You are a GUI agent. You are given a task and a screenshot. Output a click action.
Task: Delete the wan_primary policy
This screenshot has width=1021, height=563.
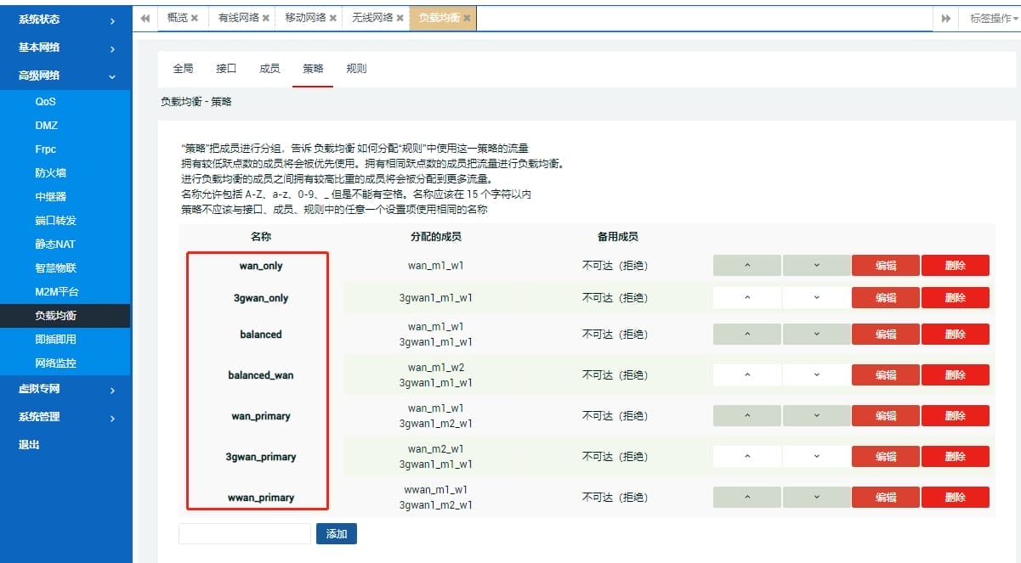tap(955, 415)
